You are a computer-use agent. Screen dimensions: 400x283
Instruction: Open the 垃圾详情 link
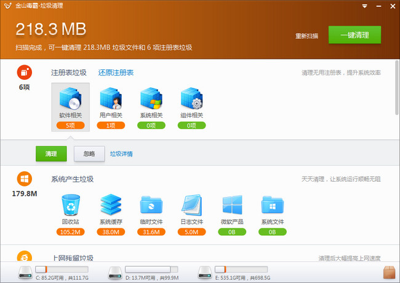click(x=121, y=154)
